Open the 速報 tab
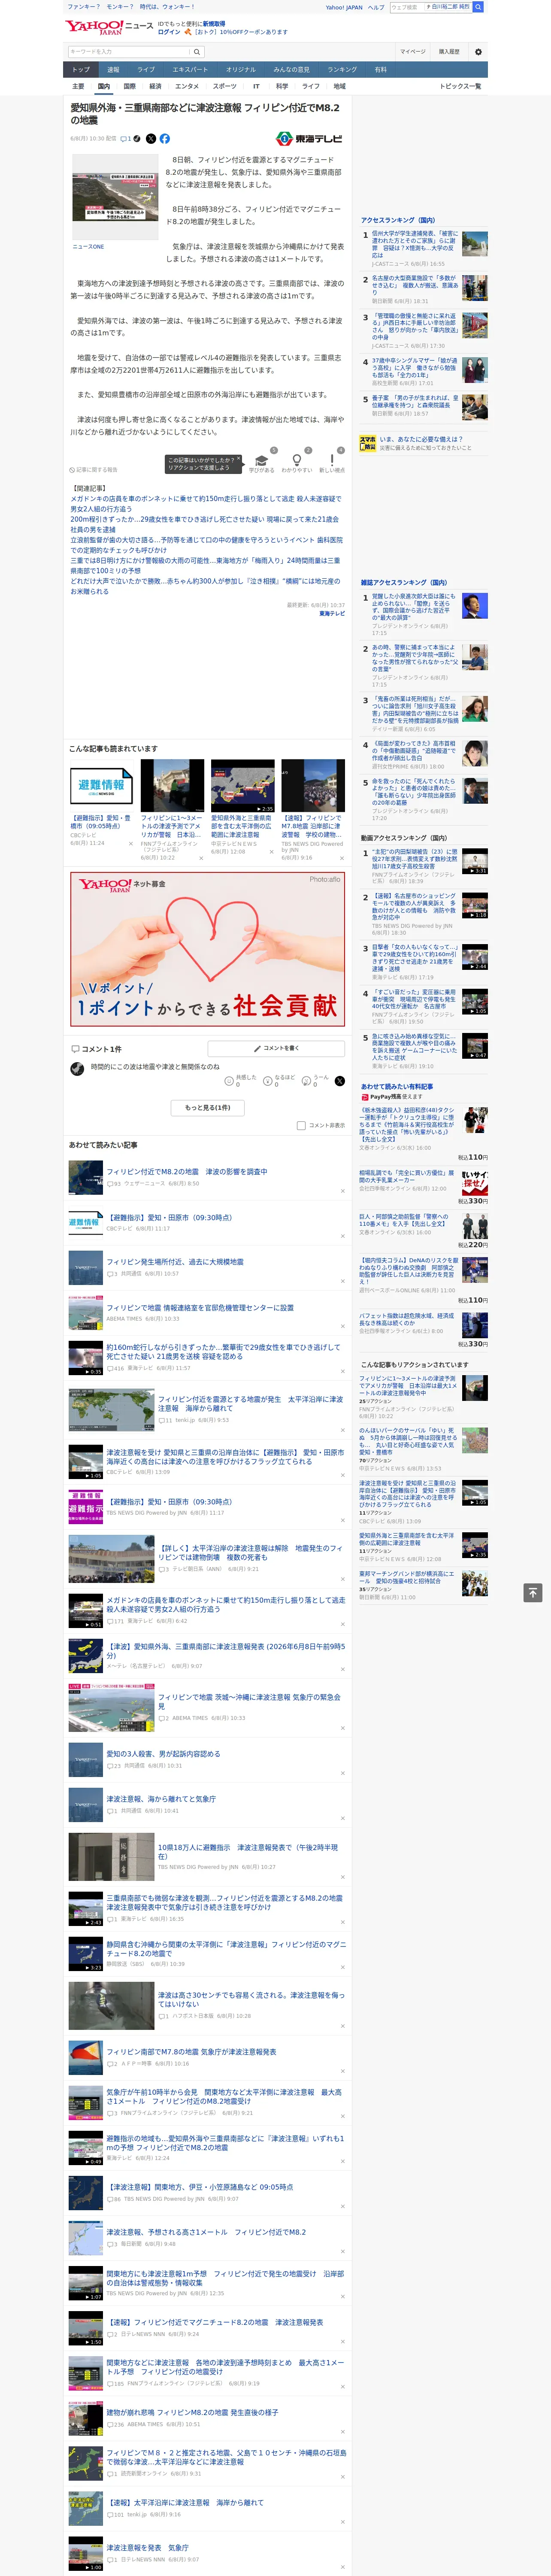Image resolution: width=551 pixels, height=2576 pixels. [x=113, y=70]
